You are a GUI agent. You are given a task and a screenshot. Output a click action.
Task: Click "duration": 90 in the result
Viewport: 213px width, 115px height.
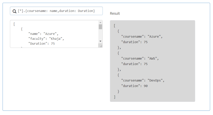[x=134, y=86]
